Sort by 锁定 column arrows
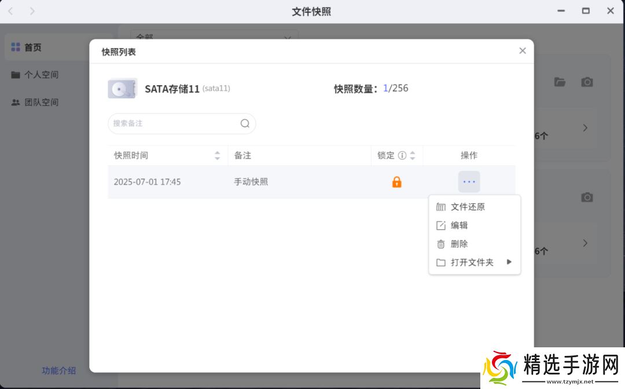The width and height of the screenshot is (625, 389). click(x=413, y=156)
